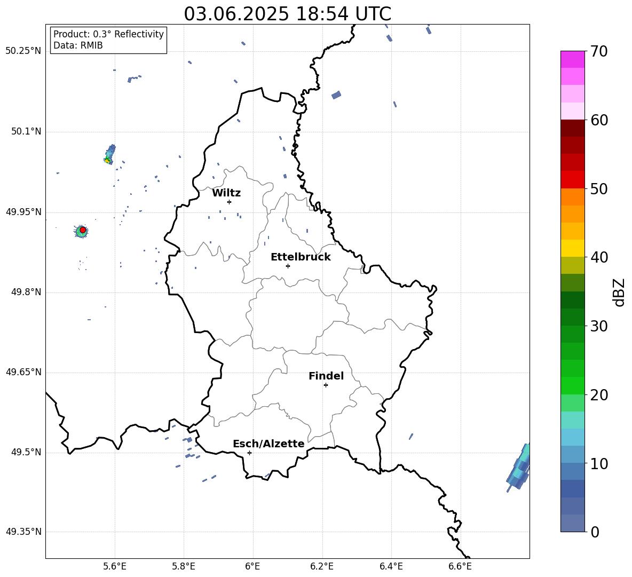Click the title "03.06.2025 18:54 UTC"

[287, 14]
